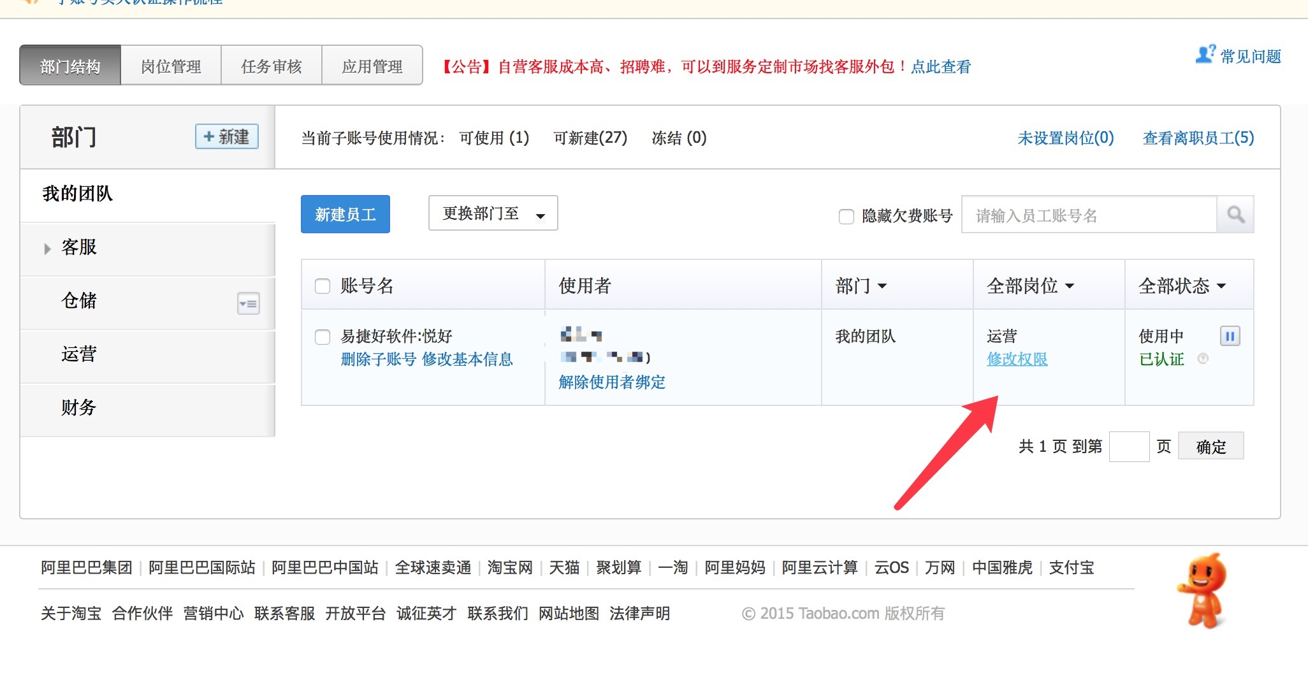1308x687 pixels.
Task: Click the small info icon beside 已认证
Action: point(1203,359)
